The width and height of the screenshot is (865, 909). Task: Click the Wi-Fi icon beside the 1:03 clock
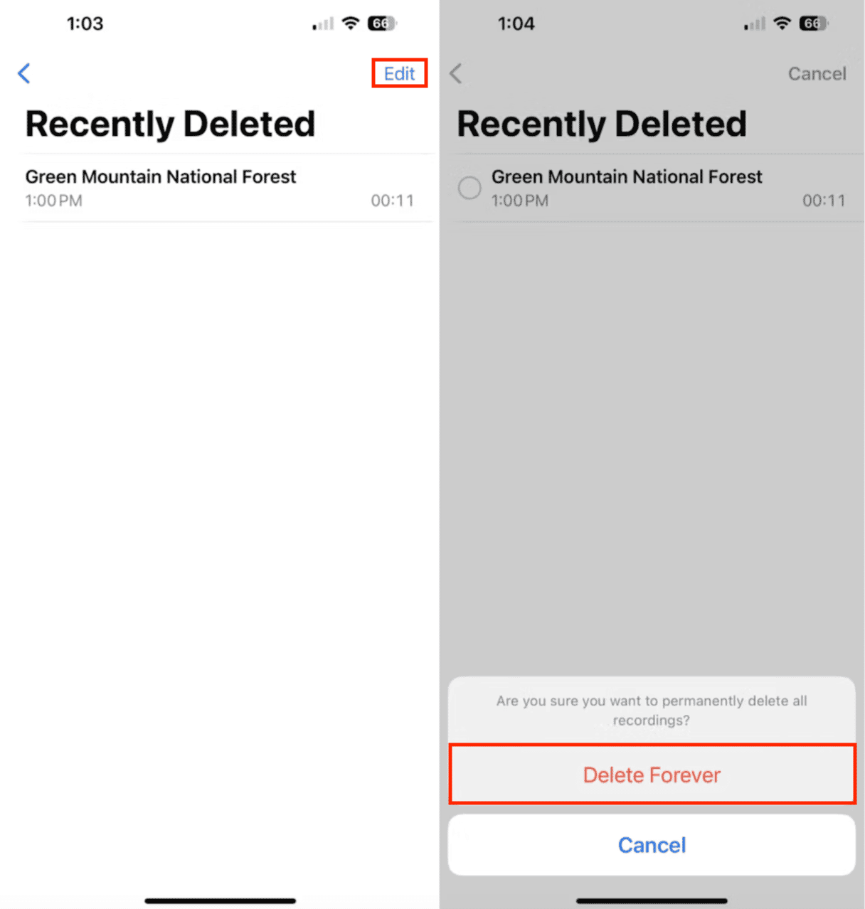tap(350, 23)
